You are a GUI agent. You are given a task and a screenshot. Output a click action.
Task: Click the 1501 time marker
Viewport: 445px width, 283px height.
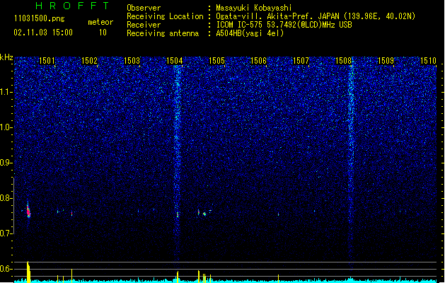tap(47, 60)
